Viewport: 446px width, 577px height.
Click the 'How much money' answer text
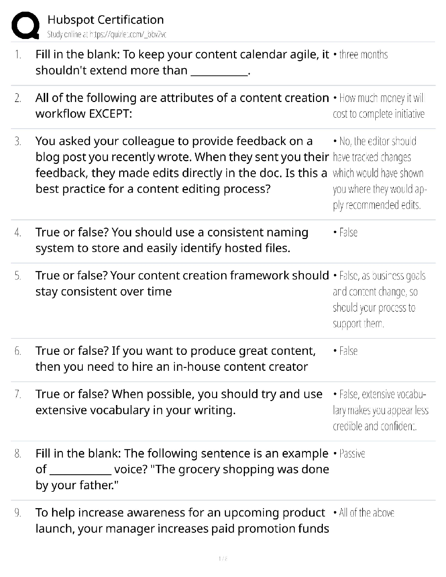[379, 106]
